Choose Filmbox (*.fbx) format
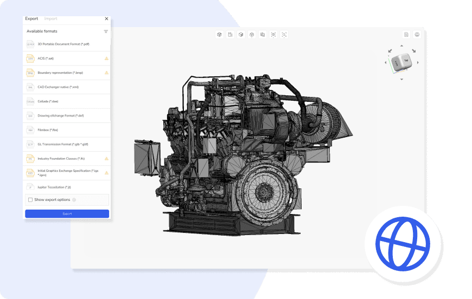 point(67,130)
